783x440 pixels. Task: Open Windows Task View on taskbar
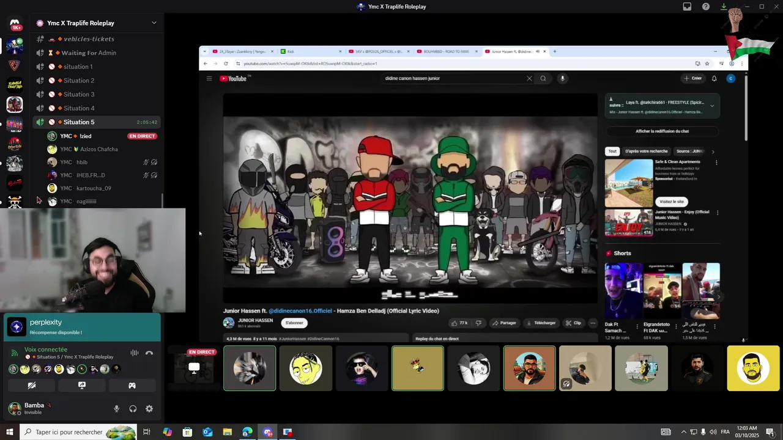point(147,432)
